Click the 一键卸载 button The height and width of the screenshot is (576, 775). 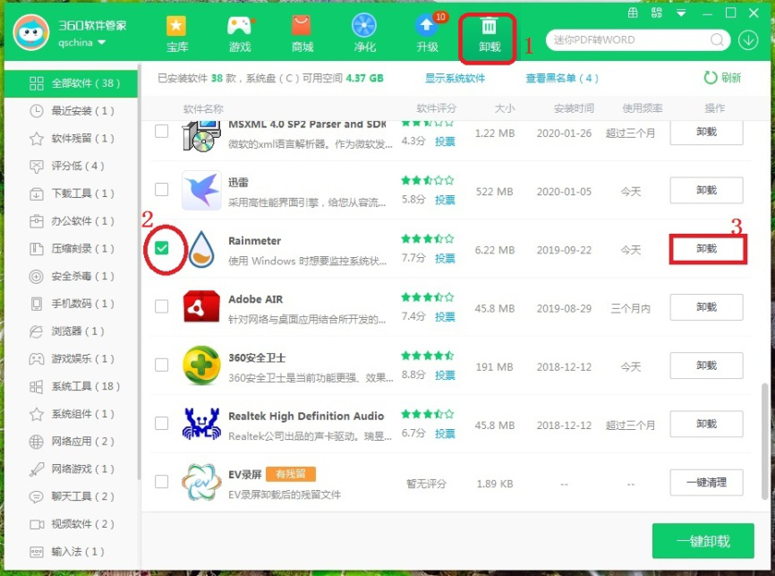(703, 541)
